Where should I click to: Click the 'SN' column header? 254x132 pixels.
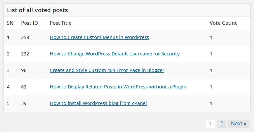click(x=10, y=23)
